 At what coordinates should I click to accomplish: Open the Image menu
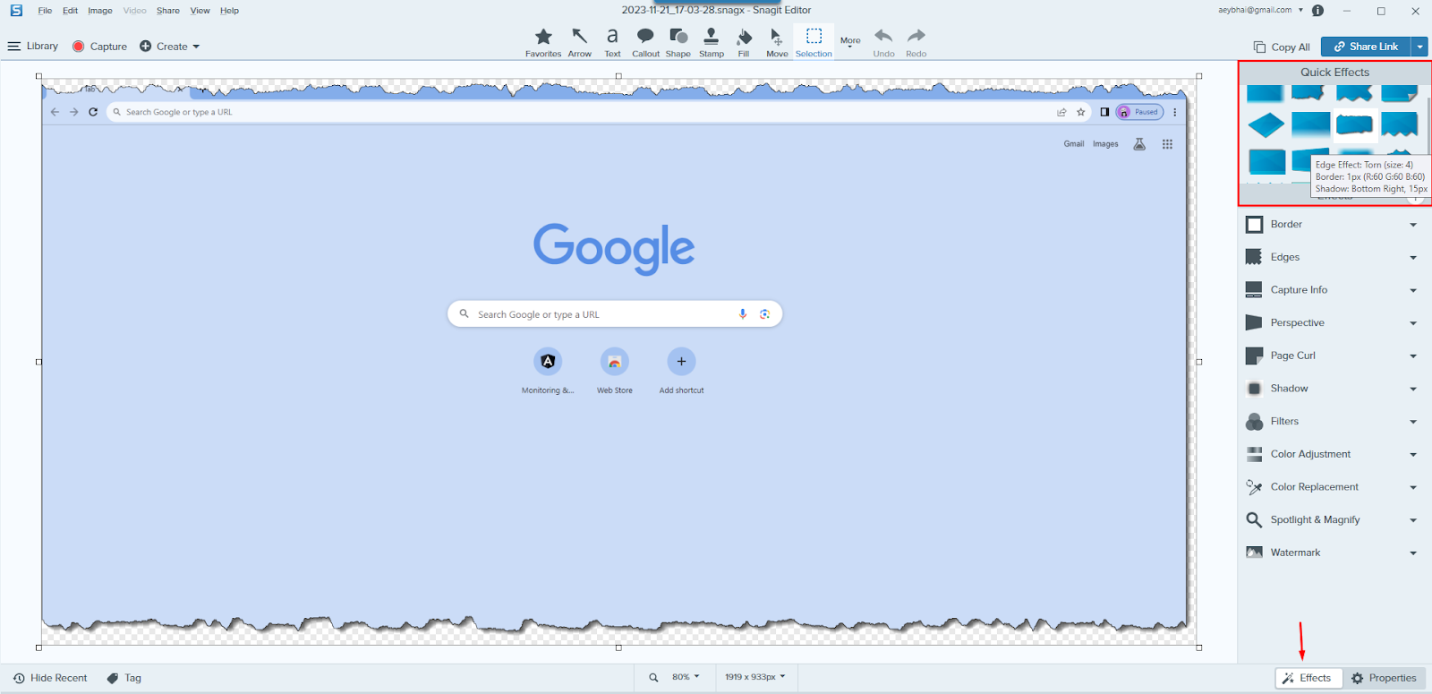pos(100,11)
